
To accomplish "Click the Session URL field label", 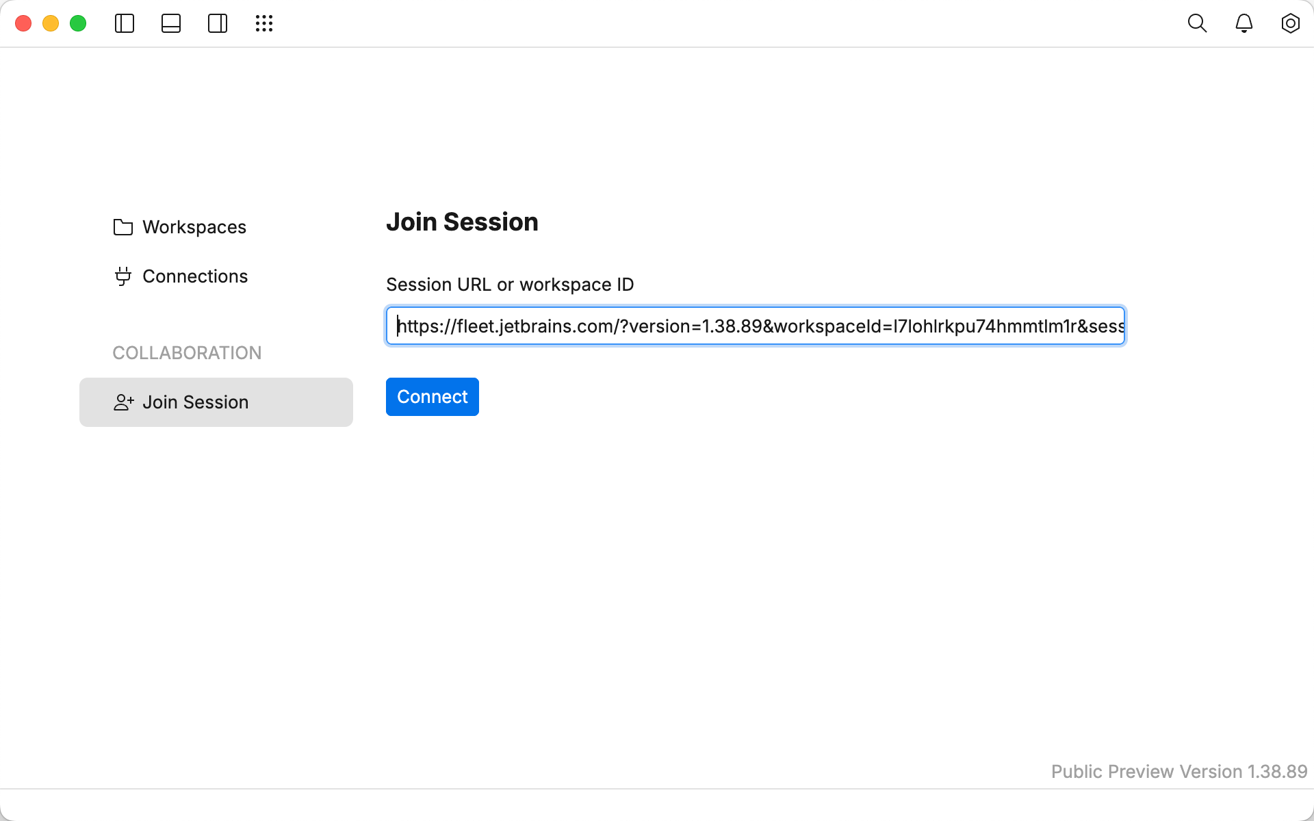I will [x=510, y=285].
